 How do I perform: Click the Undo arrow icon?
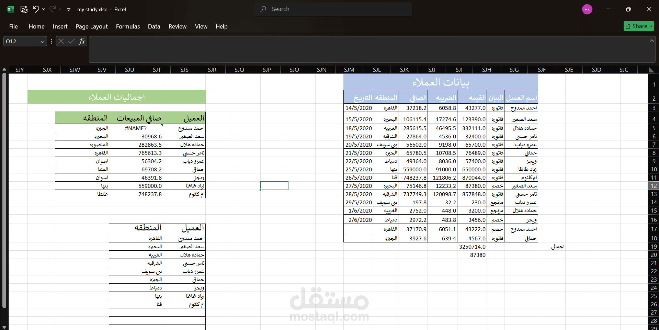[x=36, y=9]
